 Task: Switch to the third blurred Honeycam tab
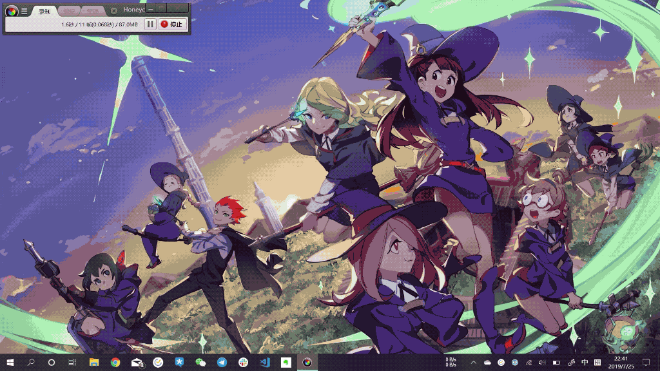[x=93, y=11]
